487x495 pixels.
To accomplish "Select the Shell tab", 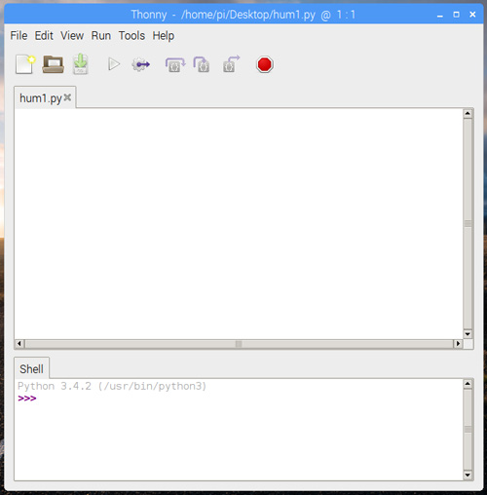I will click(x=31, y=368).
